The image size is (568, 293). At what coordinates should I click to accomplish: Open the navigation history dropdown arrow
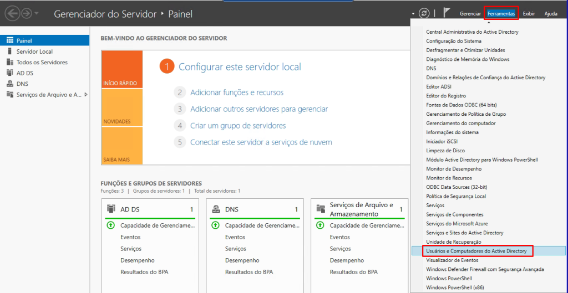pyautogui.click(x=37, y=14)
